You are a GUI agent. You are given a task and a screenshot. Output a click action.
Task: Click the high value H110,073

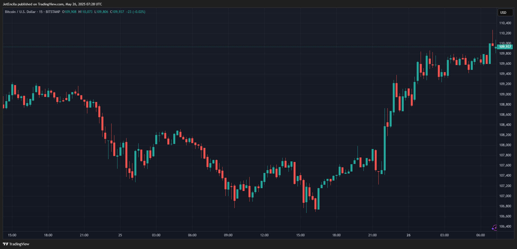pos(85,12)
